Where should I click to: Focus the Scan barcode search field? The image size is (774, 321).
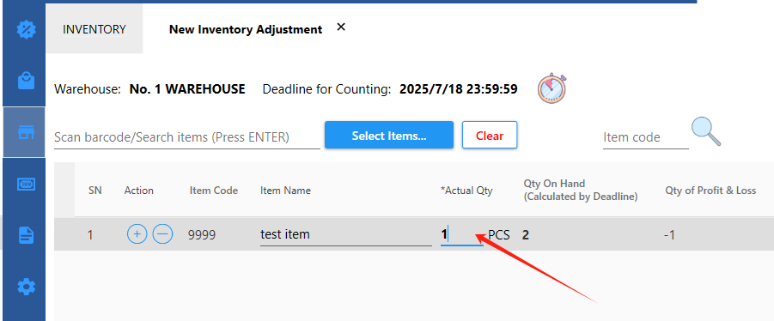[187, 137]
